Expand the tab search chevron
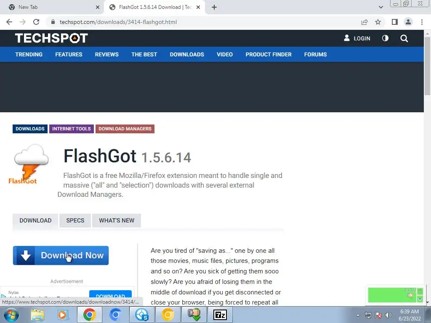The image size is (431, 323). point(380,7)
